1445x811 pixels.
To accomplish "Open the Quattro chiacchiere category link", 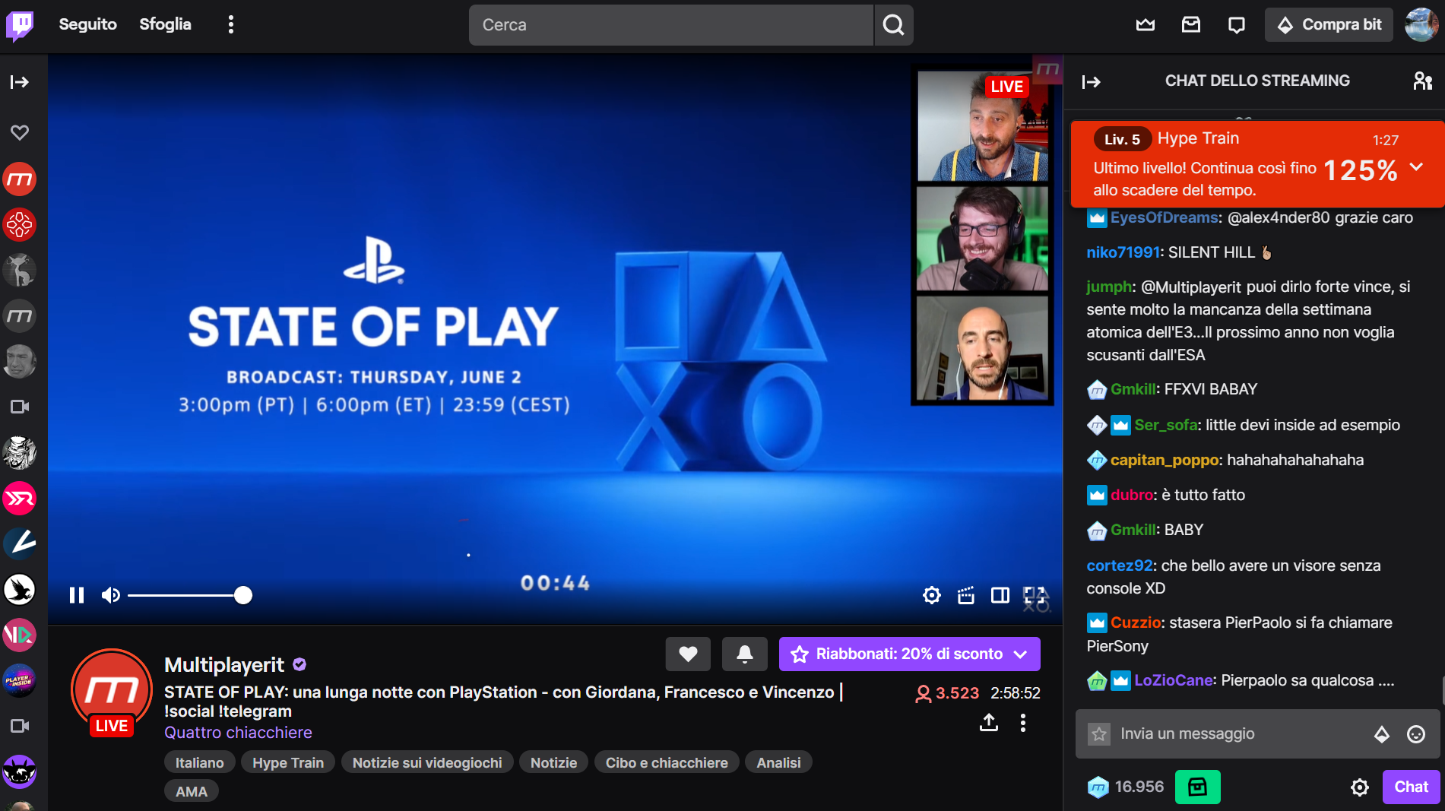I will 238,733.
